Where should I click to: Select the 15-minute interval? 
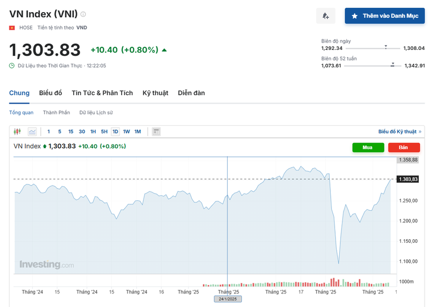click(x=71, y=131)
